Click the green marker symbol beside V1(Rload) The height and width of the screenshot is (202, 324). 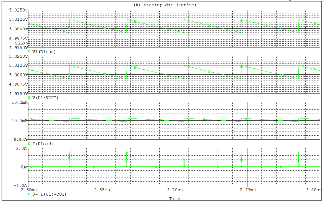point(29,52)
